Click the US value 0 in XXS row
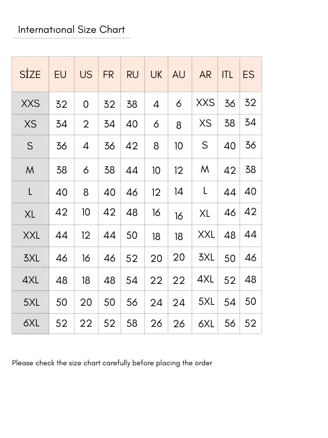The height and width of the screenshot is (438, 328). 86,104
